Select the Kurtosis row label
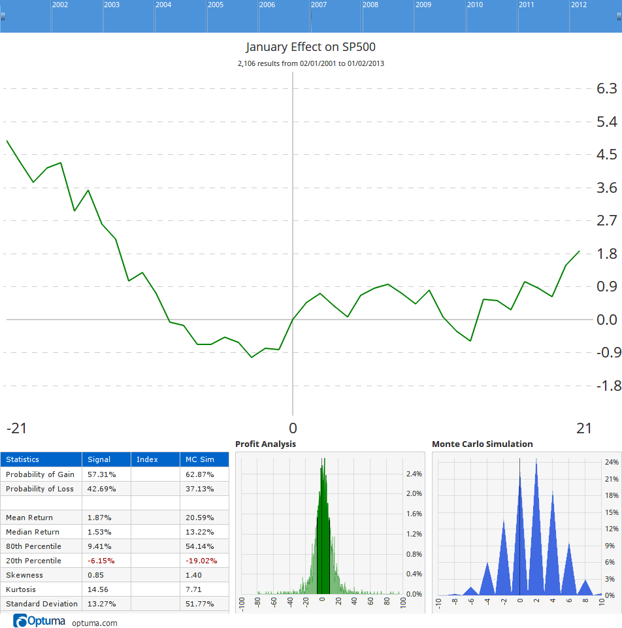Screen dimensions: 622x628 pyautogui.click(x=21, y=589)
